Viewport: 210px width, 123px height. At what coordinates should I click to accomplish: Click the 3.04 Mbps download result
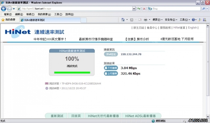tap(129, 68)
